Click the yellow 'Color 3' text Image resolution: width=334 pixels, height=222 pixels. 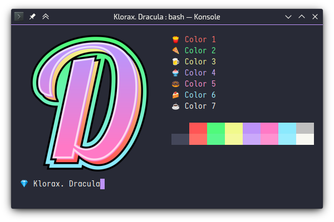pyautogui.click(x=200, y=62)
